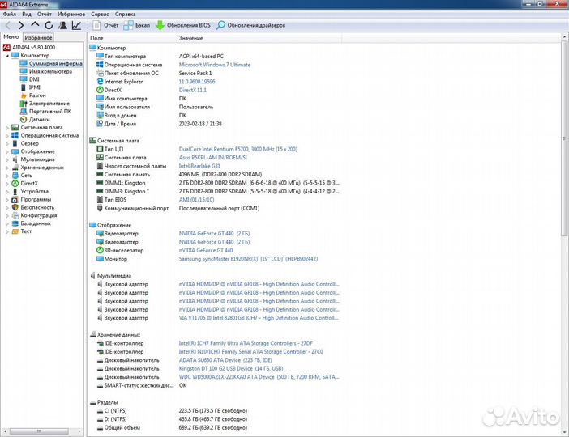Open Asus P5KPL-AM motherboard link
Viewport: 569px width, 437px height.
(x=212, y=158)
